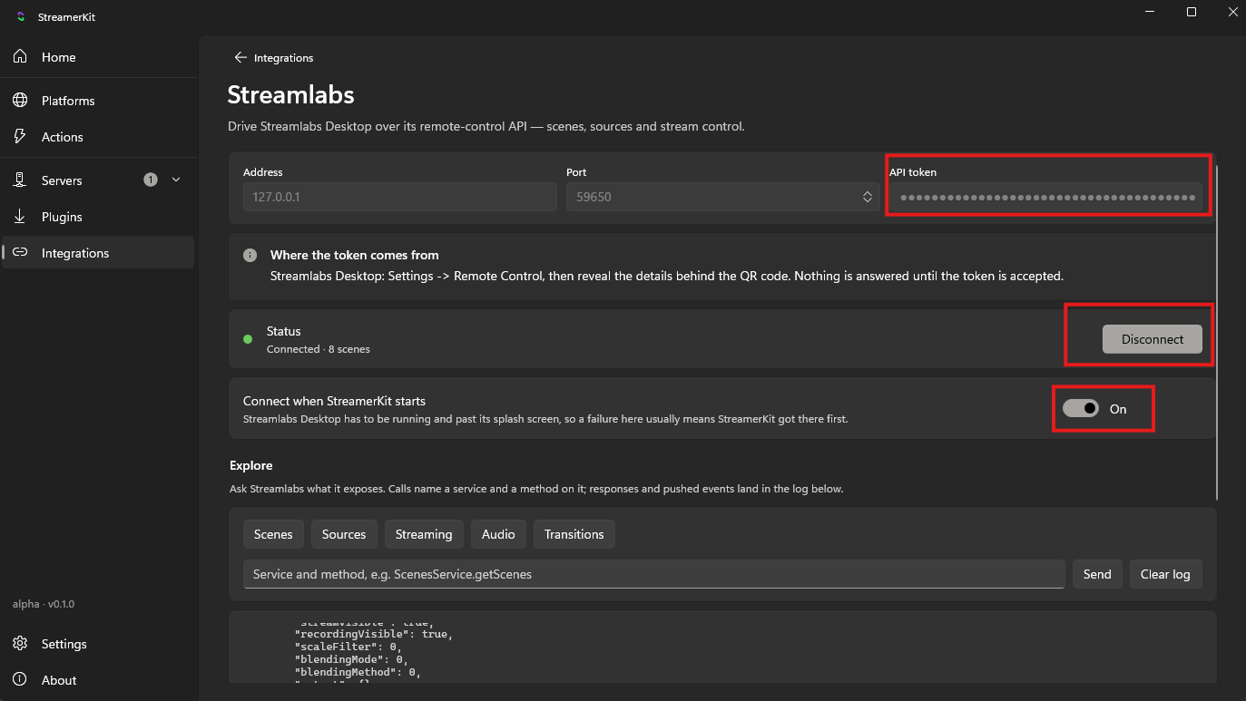Screen dimensions: 1246x701
Task: Click the Platforms globe icon
Action: 20,101
